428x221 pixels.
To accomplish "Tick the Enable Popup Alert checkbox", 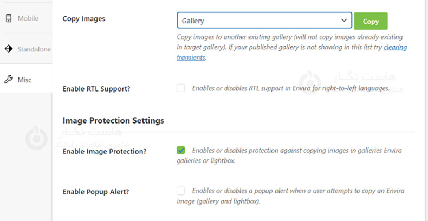I will (181, 191).
